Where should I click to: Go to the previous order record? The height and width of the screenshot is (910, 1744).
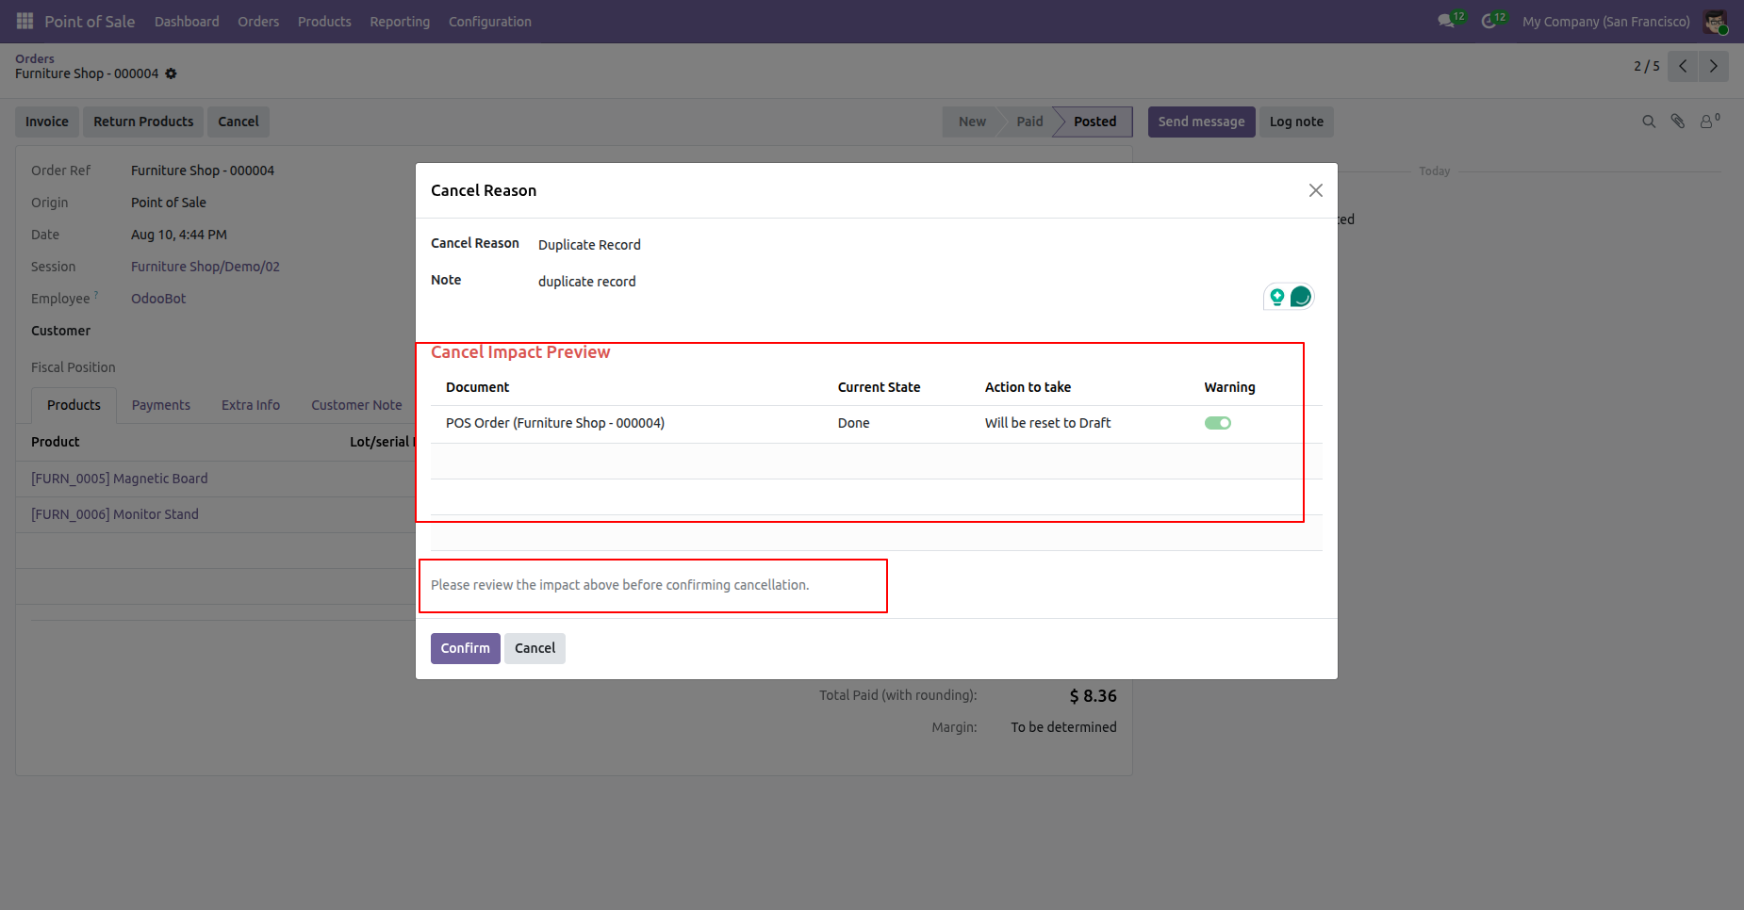pyautogui.click(x=1683, y=66)
